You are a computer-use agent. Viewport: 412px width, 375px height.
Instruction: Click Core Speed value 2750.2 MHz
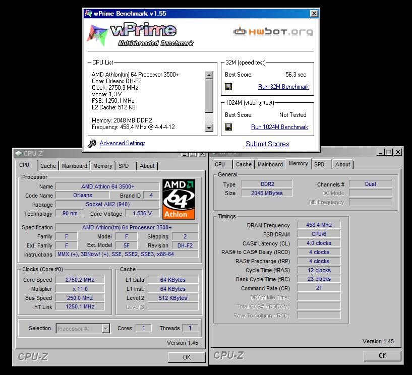coord(80,280)
